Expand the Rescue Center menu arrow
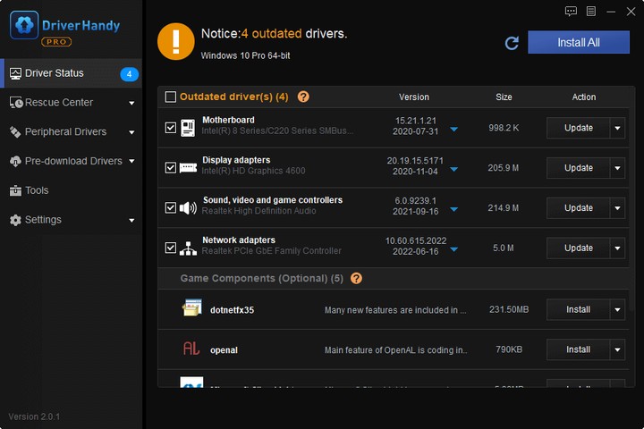644x429 pixels. coord(131,103)
